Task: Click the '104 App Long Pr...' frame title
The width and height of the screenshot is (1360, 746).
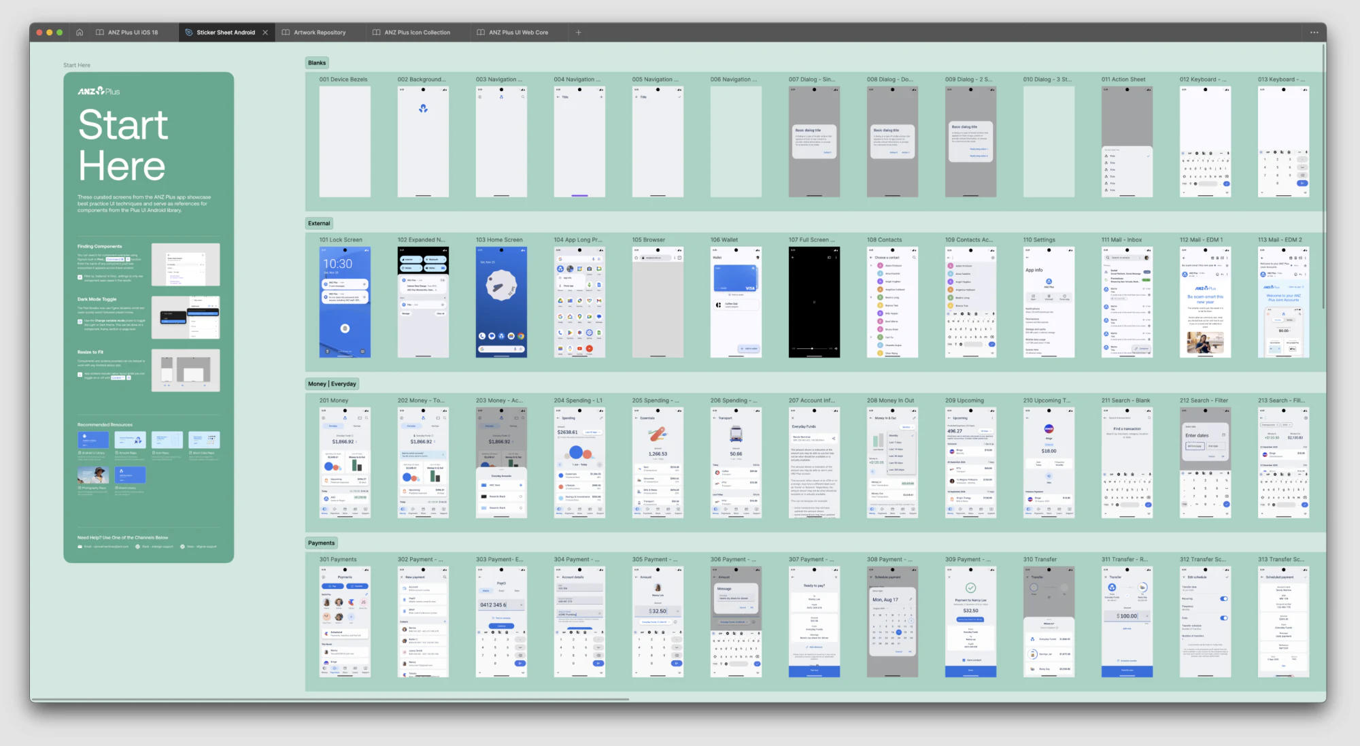Action: tap(578, 240)
